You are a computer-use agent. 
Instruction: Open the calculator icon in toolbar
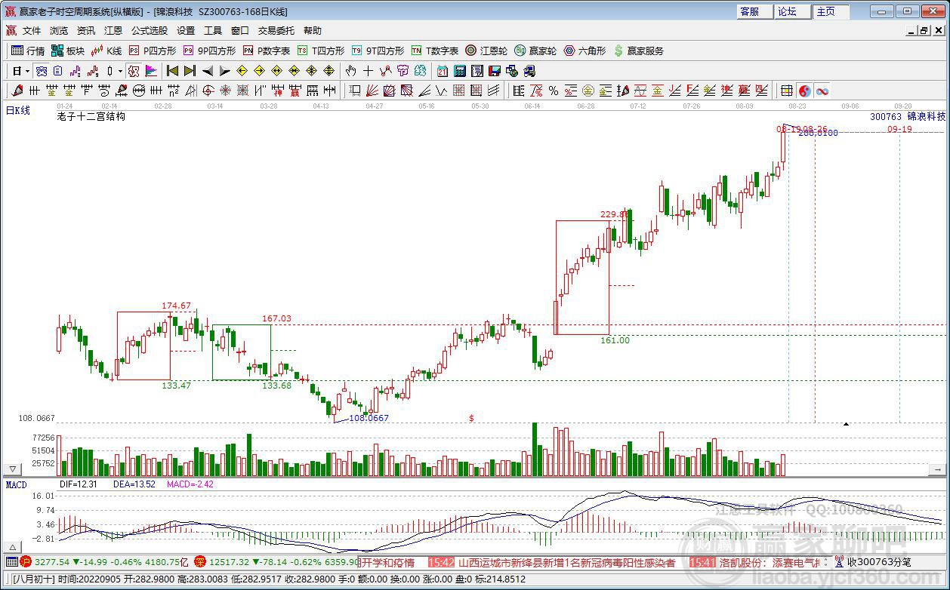click(x=459, y=71)
